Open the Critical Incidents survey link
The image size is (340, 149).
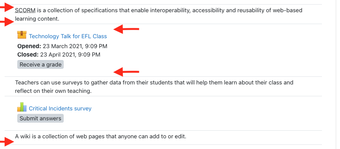[x=60, y=109]
